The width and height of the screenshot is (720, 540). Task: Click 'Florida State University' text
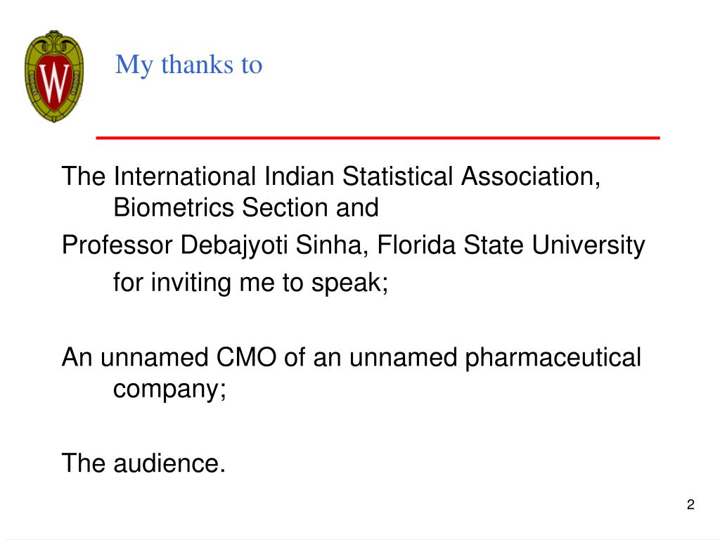(511, 245)
